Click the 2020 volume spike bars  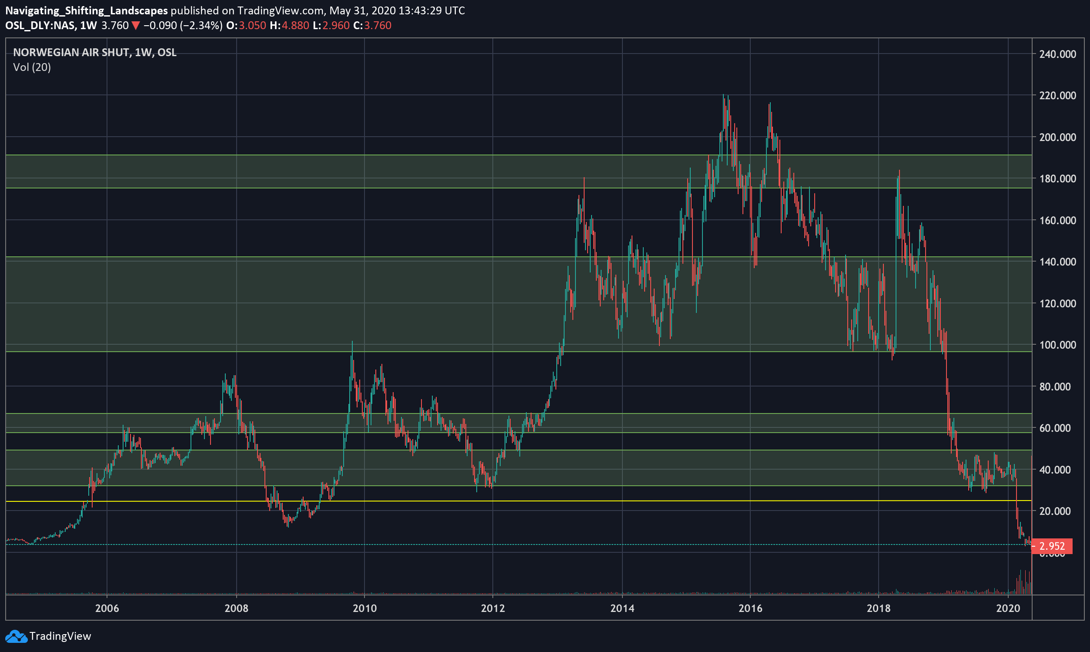[x=1024, y=582]
